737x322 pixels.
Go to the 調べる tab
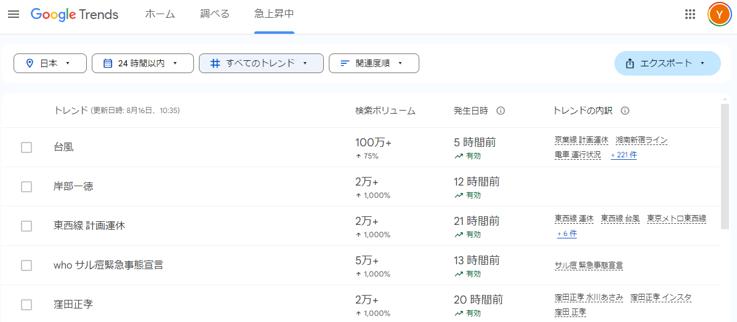(x=215, y=14)
